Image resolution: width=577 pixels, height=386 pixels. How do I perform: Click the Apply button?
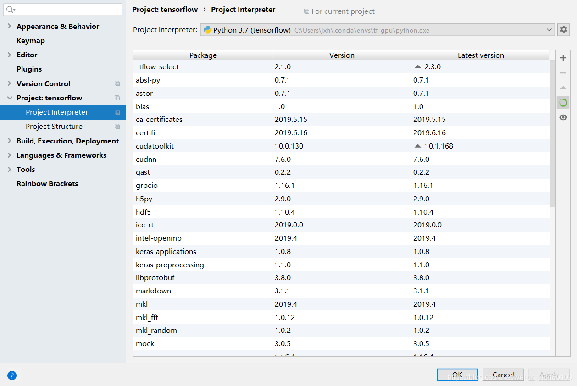549,375
